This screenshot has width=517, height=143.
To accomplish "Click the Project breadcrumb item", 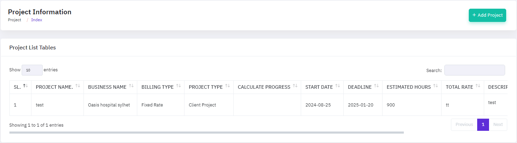I will click(15, 20).
